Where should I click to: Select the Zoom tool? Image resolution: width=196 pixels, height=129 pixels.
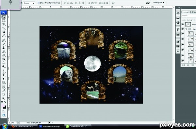click(4, 98)
